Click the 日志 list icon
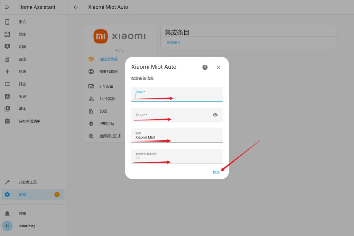This screenshot has height=236, width=354. 7,84
